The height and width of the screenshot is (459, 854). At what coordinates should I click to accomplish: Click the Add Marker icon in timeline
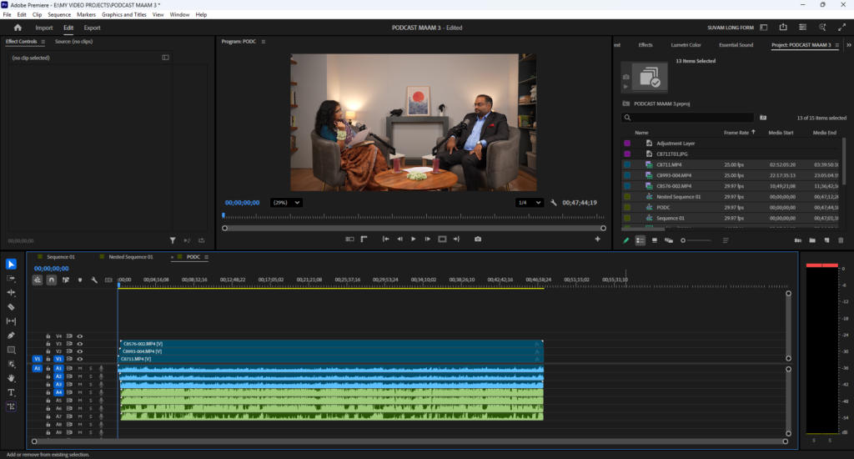(80, 280)
